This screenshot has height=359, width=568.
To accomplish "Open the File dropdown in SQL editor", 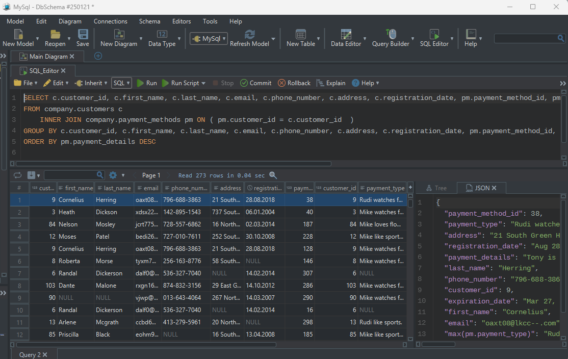I will 25,83.
